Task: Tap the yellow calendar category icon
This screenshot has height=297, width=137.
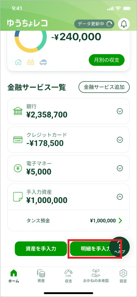Action: point(31,62)
